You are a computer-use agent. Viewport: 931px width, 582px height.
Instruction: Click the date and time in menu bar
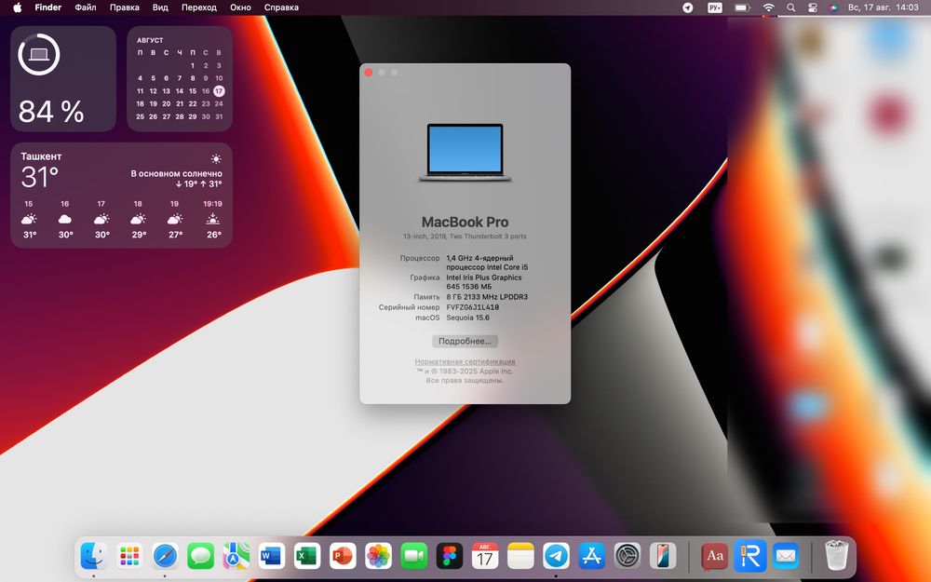[883, 7]
